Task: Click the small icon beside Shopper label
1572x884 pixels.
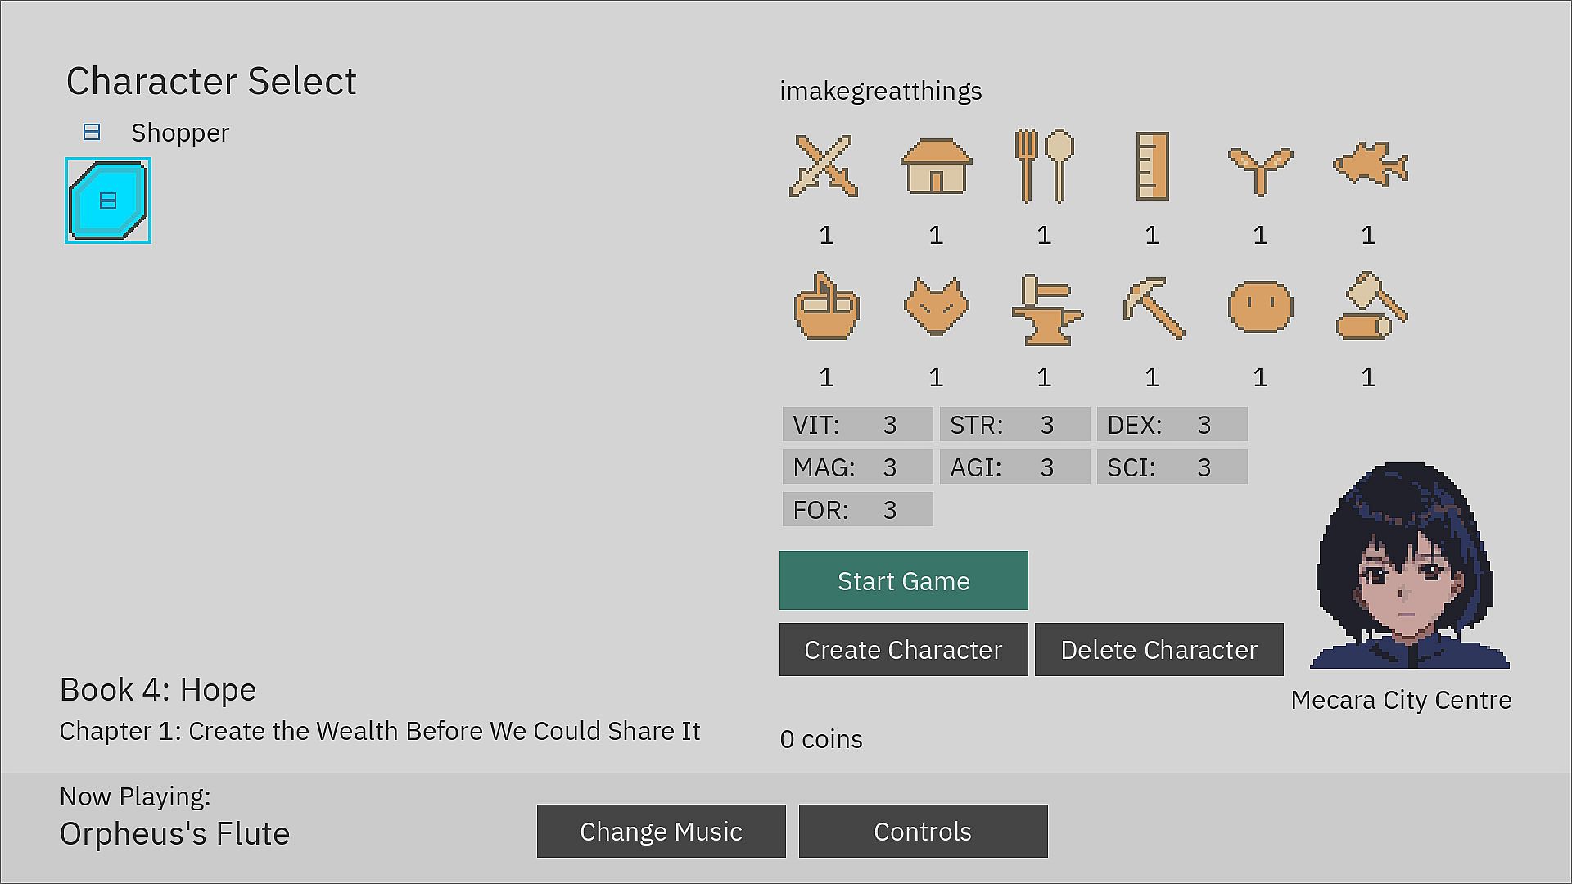Action: click(x=92, y=133)
